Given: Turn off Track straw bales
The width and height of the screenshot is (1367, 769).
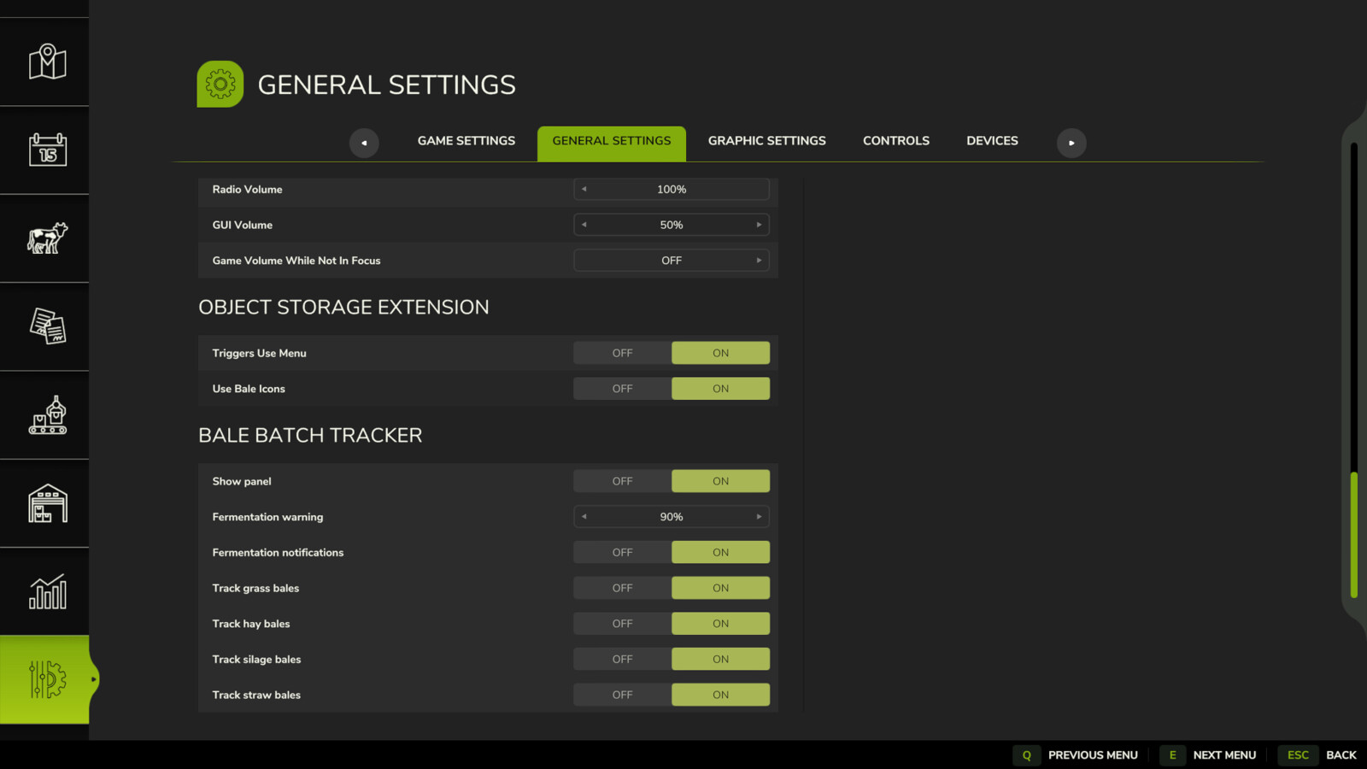Looking at the screenshot, I should [622, 695].
